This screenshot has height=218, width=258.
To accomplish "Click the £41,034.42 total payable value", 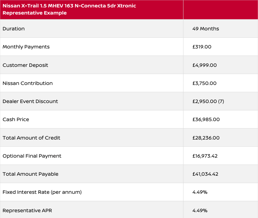I will click(x=205, y=174).
